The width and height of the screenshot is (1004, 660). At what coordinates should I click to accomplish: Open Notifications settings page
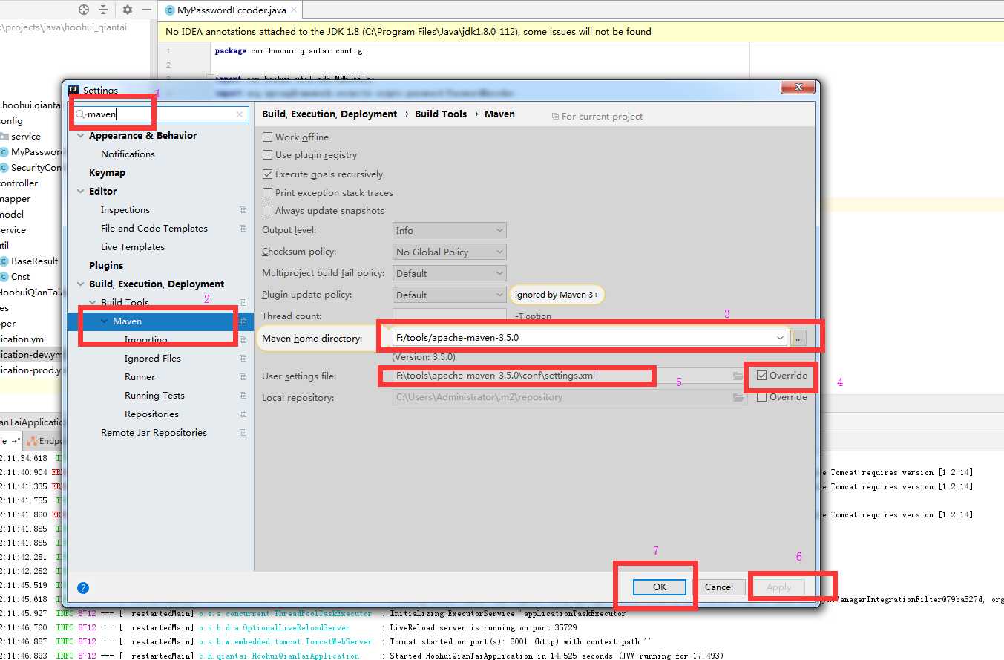(128, 154)
